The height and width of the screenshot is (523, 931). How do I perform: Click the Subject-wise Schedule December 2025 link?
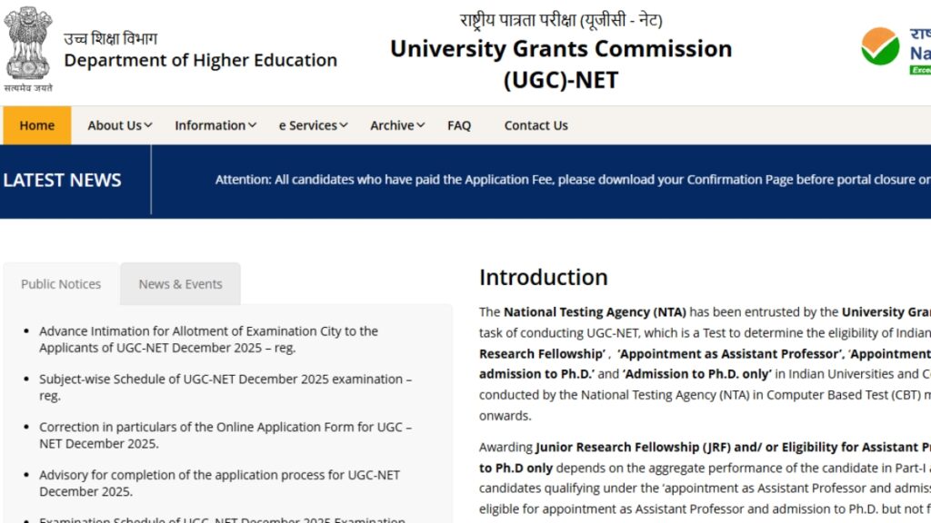click(225, 380)
